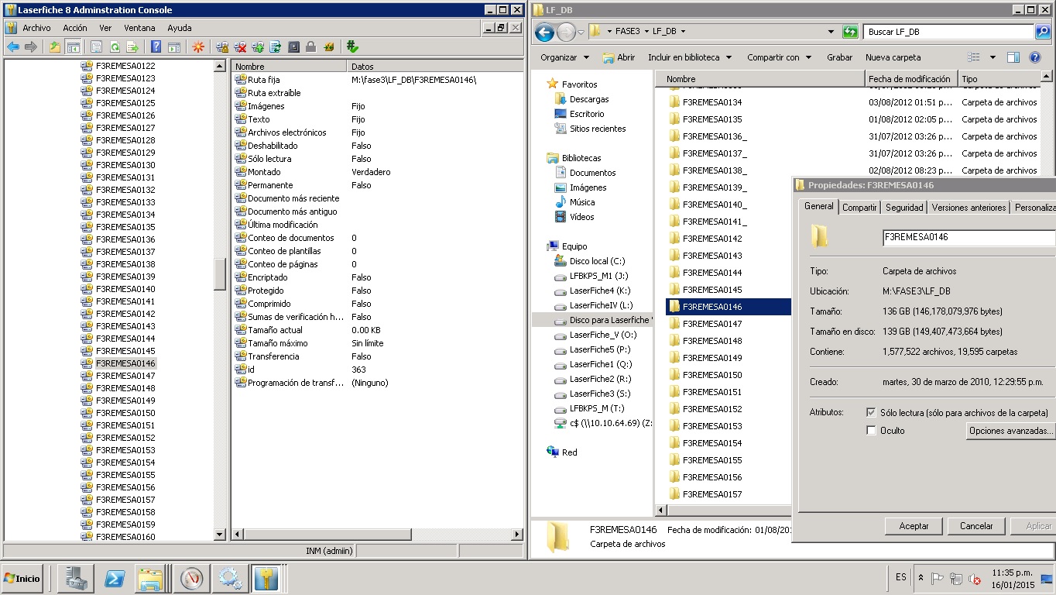Image resolution: width=1056 pixels, height=595 pixels.
Task: Enable the Oculto checkbox
Action: pos(872,431)
